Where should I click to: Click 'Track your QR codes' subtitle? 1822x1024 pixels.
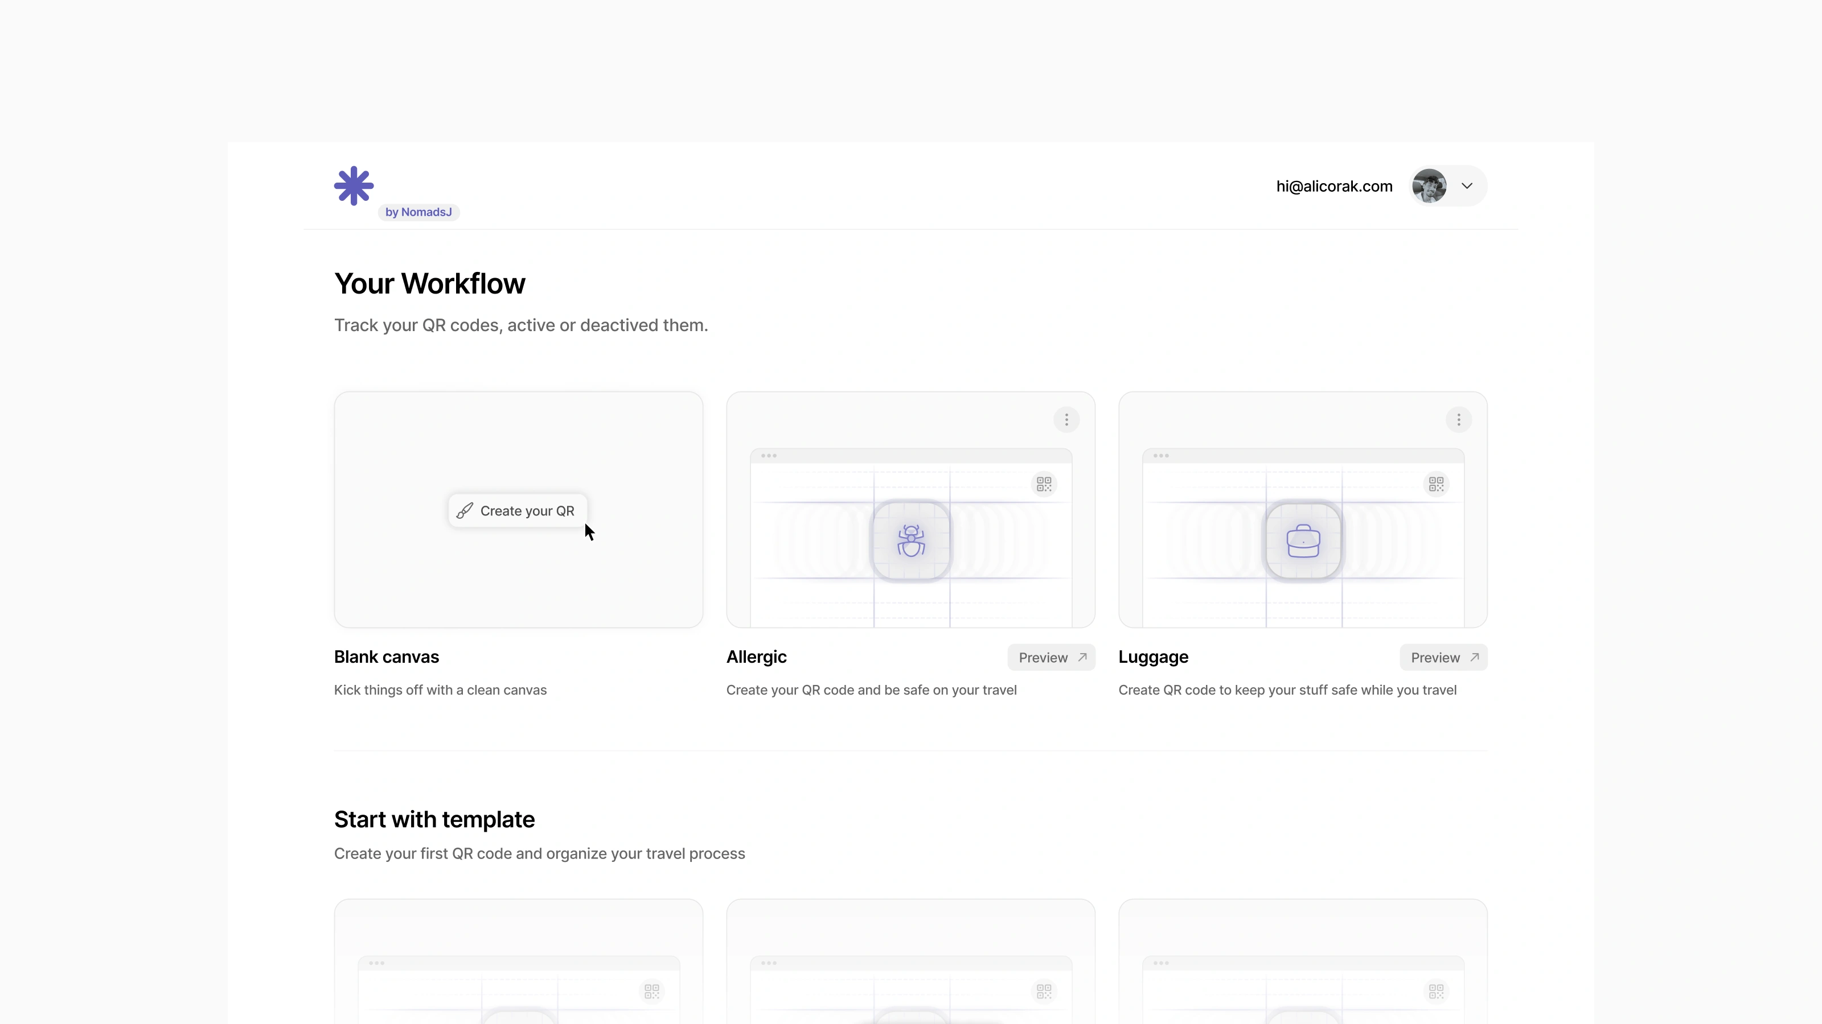(520, 325)
